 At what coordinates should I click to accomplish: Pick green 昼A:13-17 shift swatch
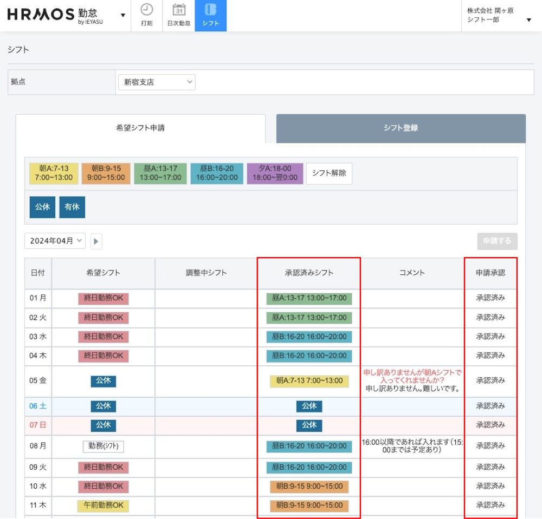[x=160, y=174]
